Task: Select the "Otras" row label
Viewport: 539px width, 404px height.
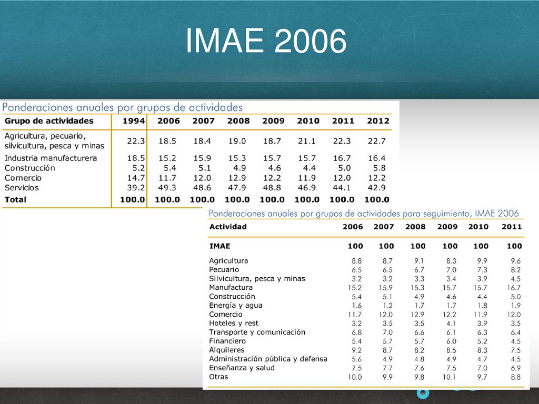Action: pyautogui.click(x=218, y=377)
